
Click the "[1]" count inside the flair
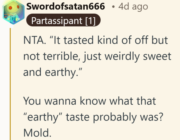tap(91, 21)
